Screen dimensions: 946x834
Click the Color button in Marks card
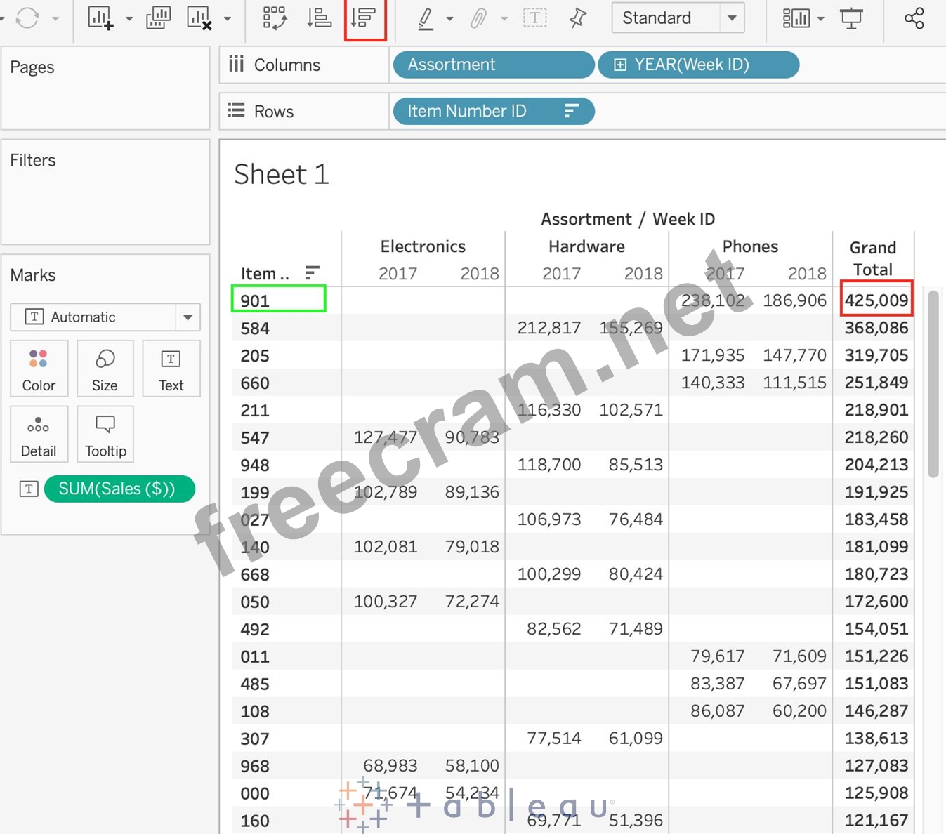coord(39,369)
